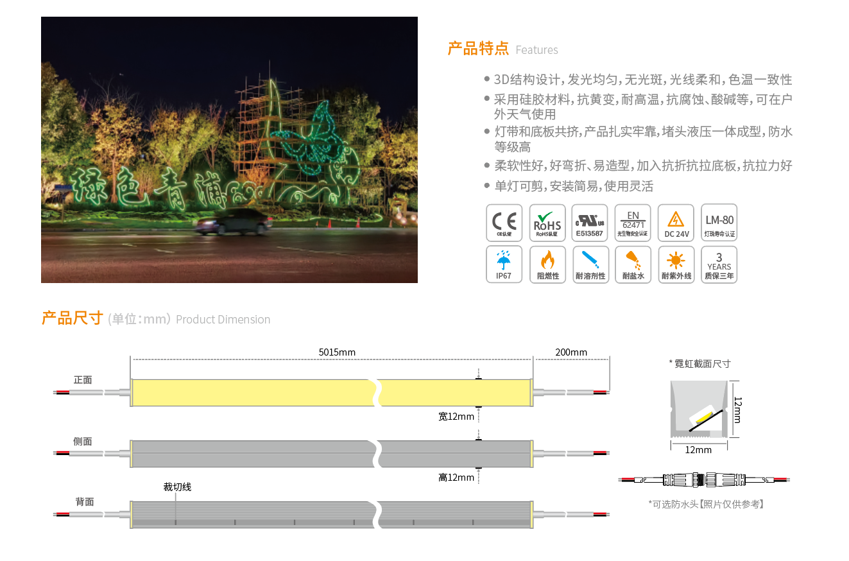
Task: Click the CE certification badge
Action: point(504,223)
